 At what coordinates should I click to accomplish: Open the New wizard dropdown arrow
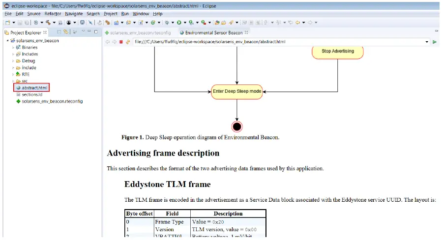tap(13, 23)
